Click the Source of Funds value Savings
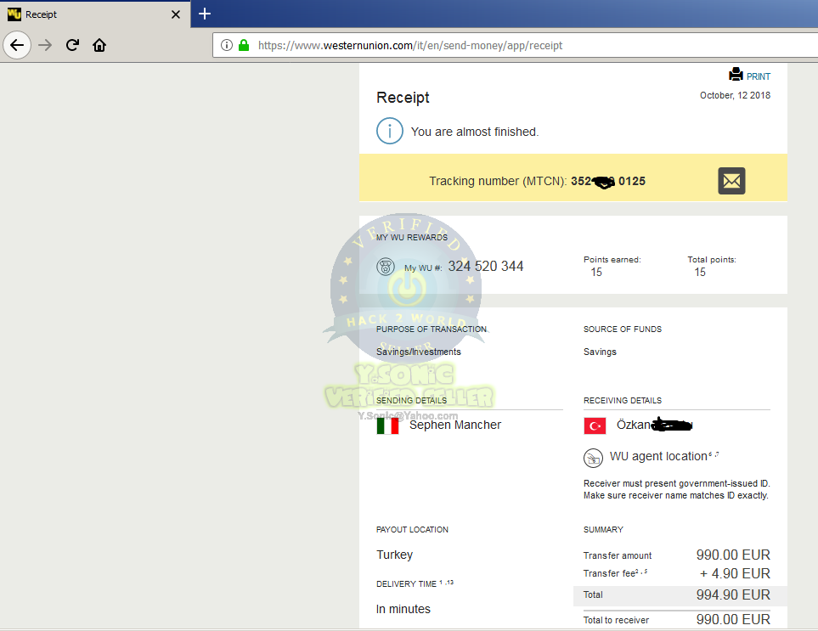 (600, 352)
